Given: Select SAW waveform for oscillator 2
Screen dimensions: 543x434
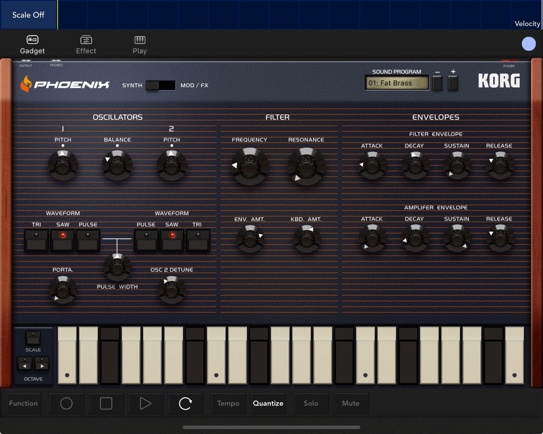Looking at the screenshot, I should pos(172,240).
